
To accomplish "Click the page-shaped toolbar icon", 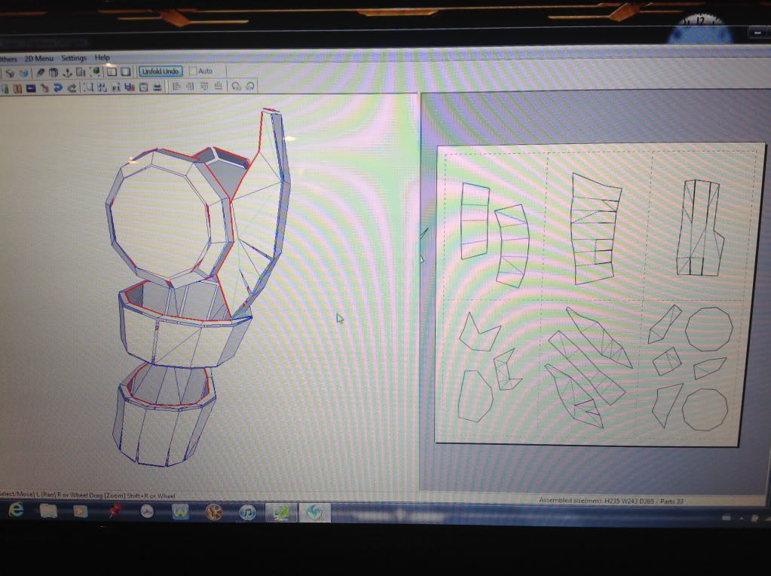I will coord(81,72).
